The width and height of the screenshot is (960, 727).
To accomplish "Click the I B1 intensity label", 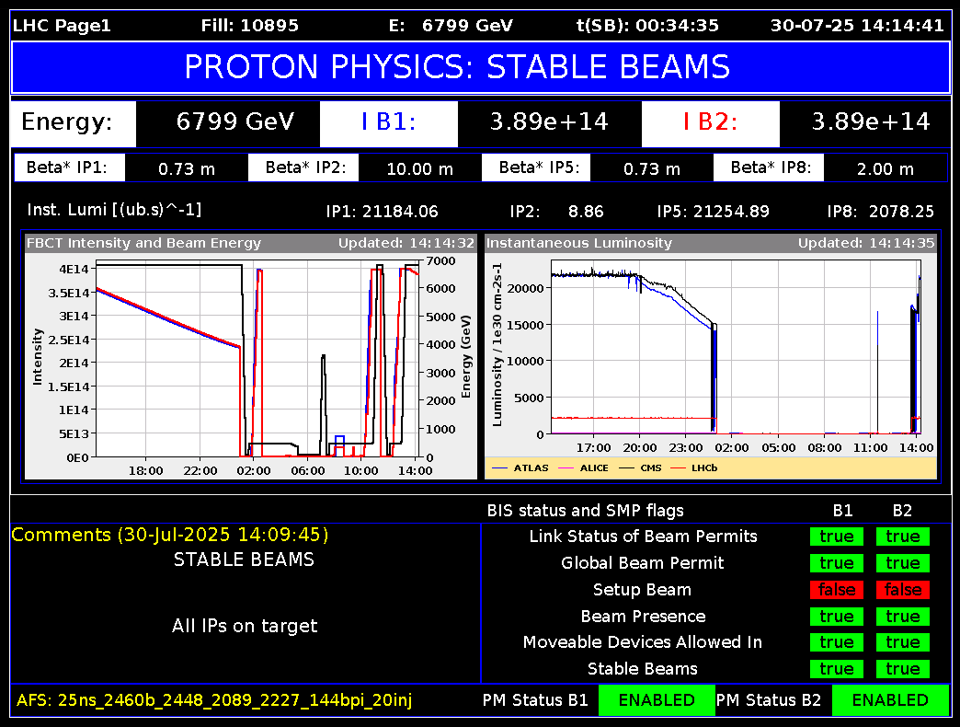I will click(x=388, y=122).
